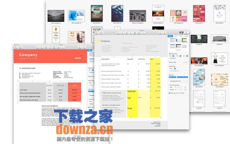Toggle Alternating Row Color checkbox
This screenshot has height=144, width=230.
click(x=169, y=81)
